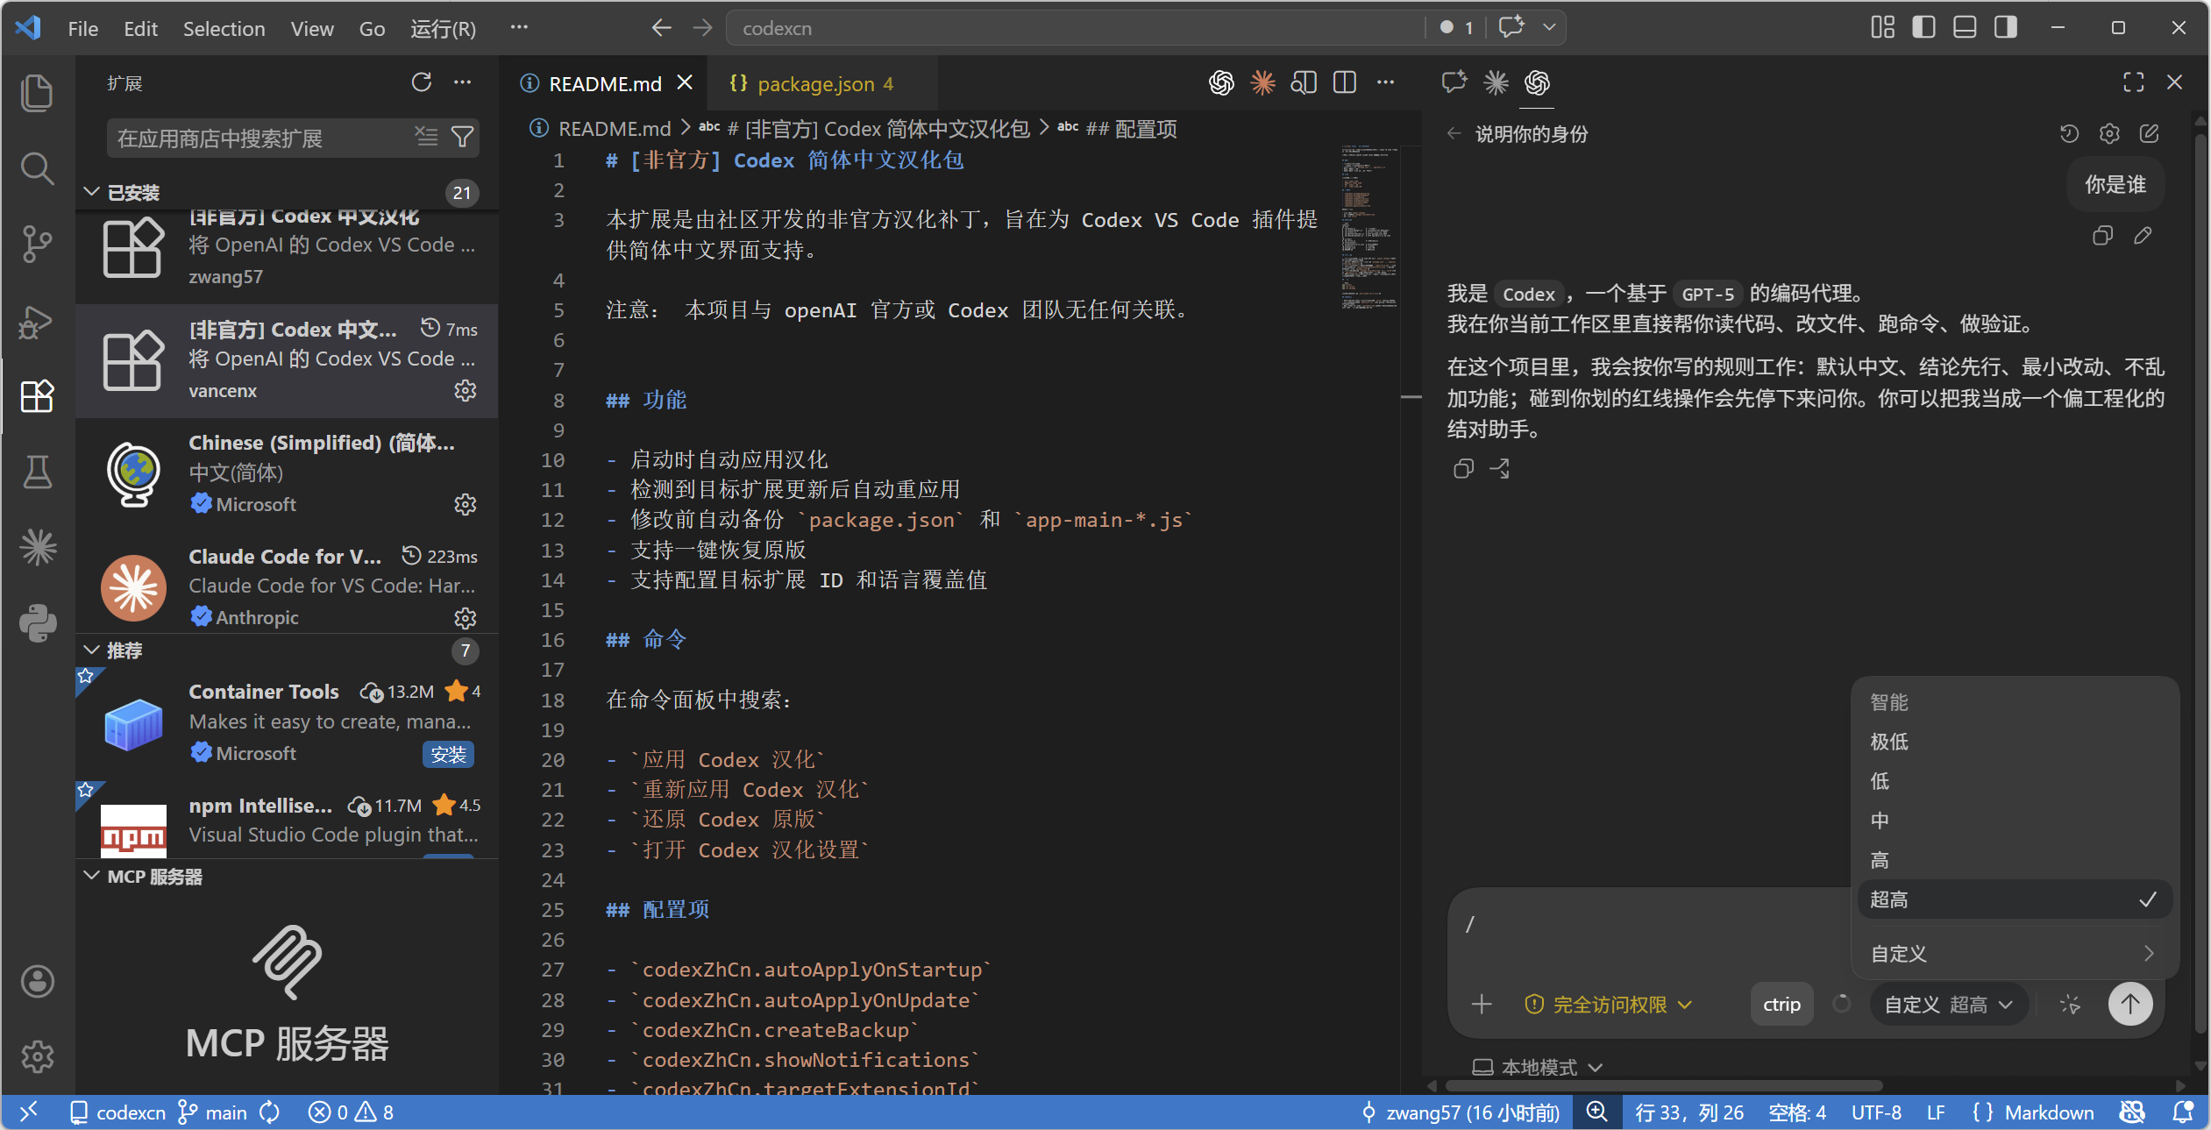Image resolution: width=2211 pixels, height=1130 pixels.
Task: Copy the Codex assistant reply
Action: [x=1462, y=469]
